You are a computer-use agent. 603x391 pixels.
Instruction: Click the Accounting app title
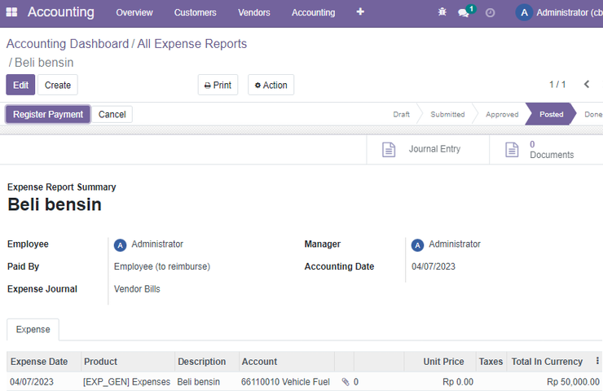(x=61, y=12)
